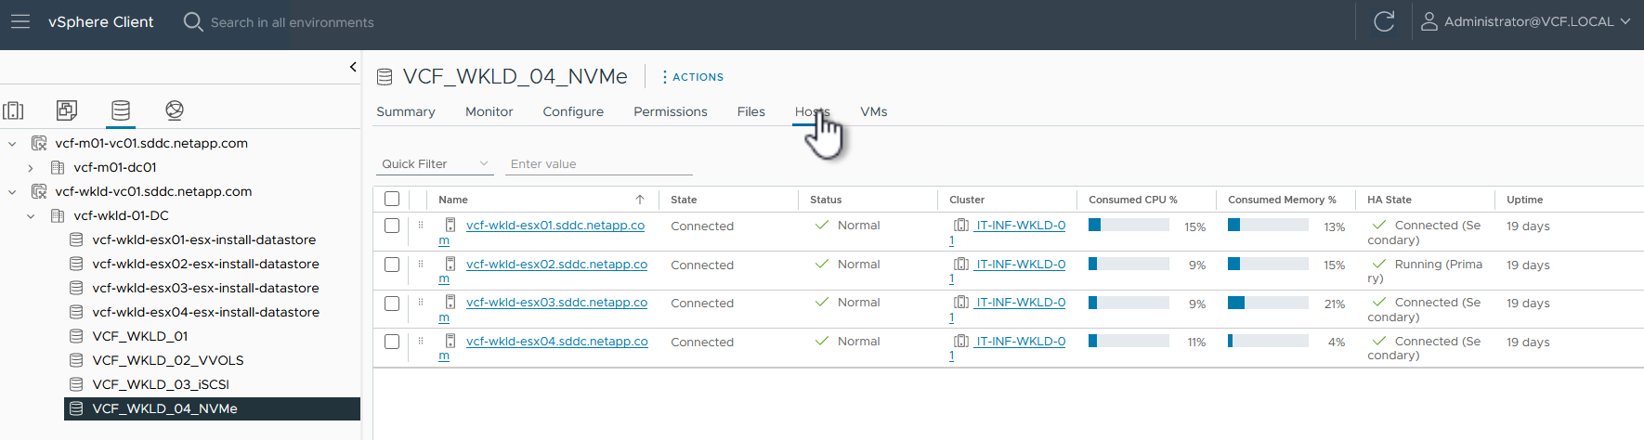Open the hamburger navigation menu
Viewport: 1644px width, 440px height.
20,21
